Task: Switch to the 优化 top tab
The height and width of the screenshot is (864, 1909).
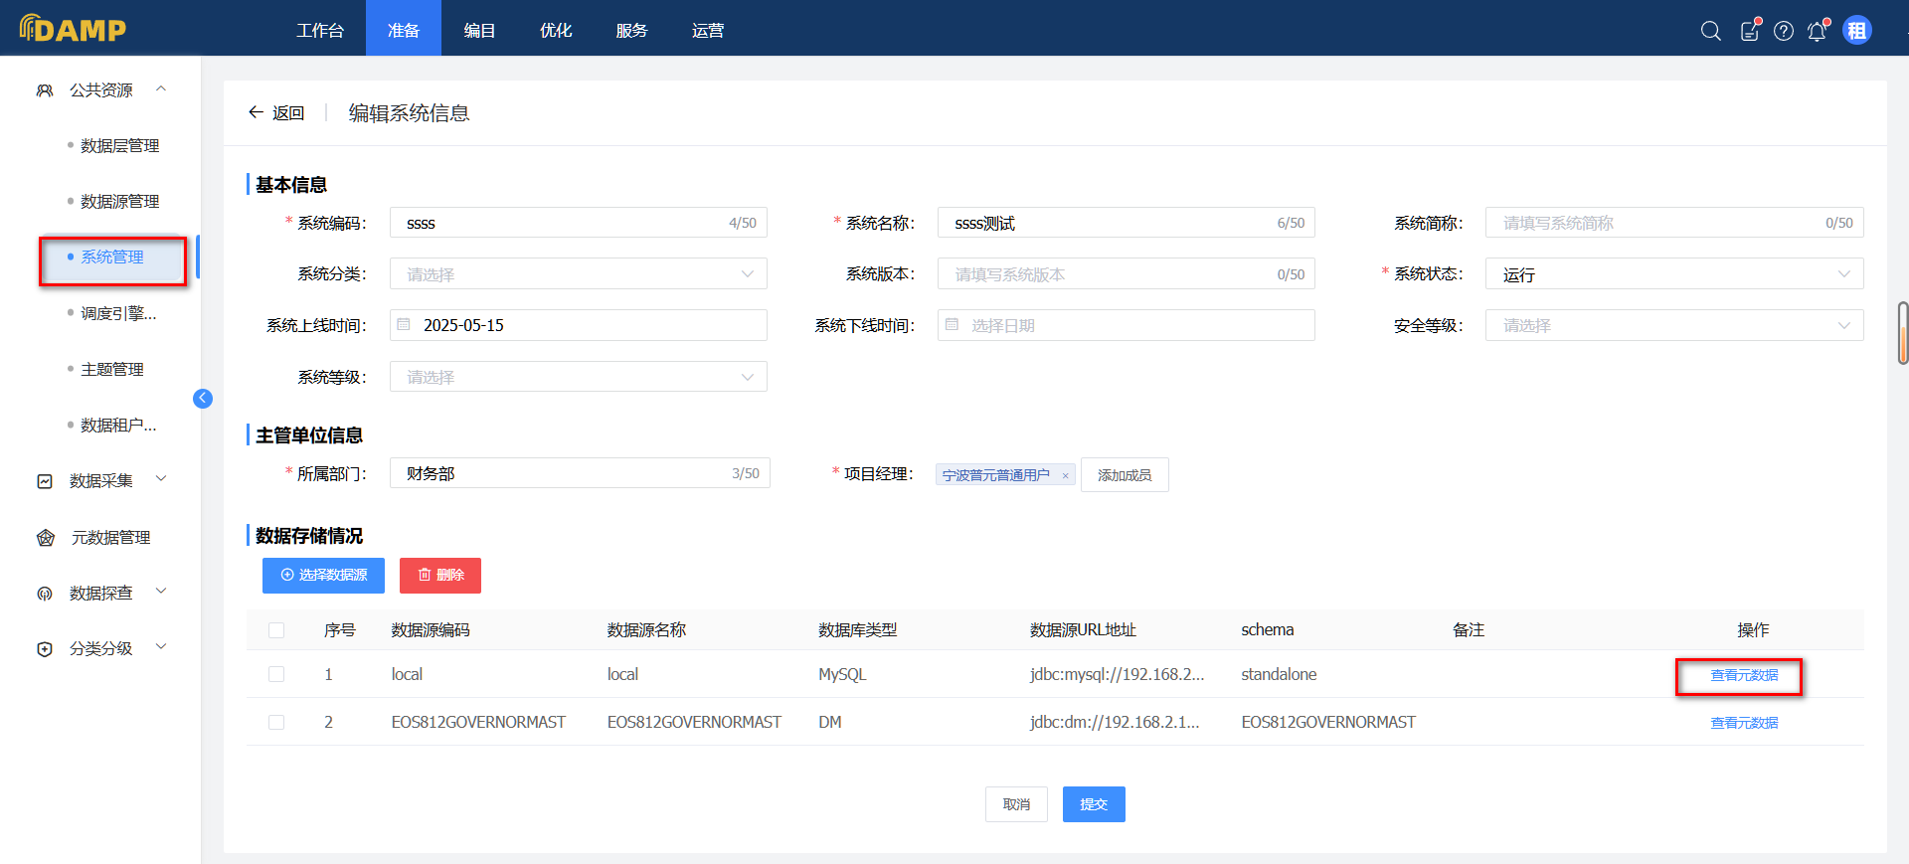Action: pyautogui.click(x=555, y=31)
